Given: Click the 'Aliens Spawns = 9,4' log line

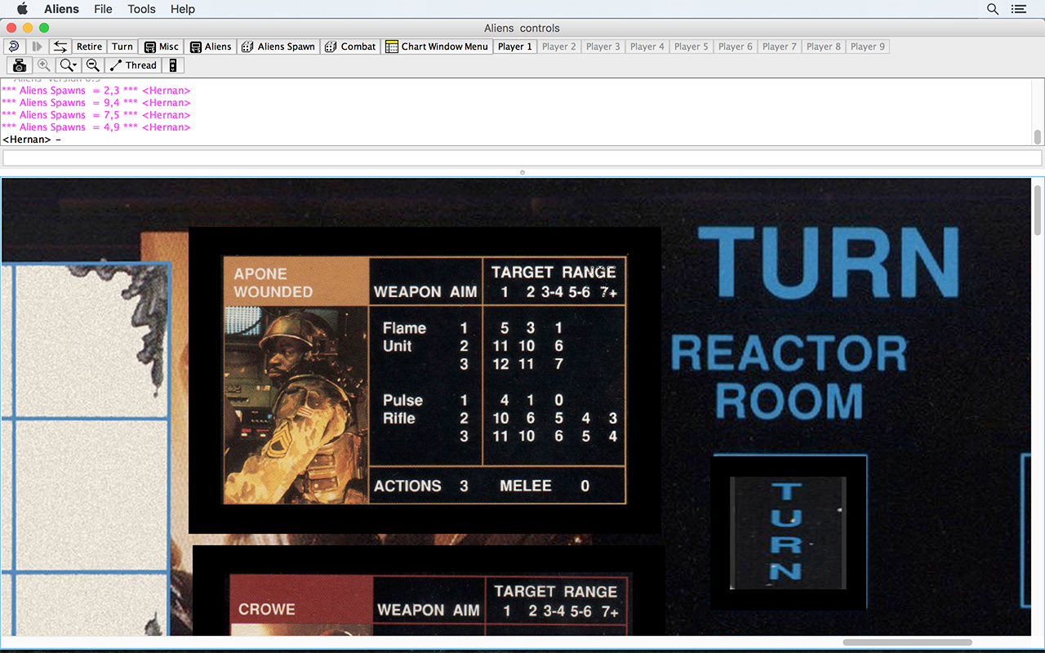Looking at the screenshot, I should tap(96, 103).
